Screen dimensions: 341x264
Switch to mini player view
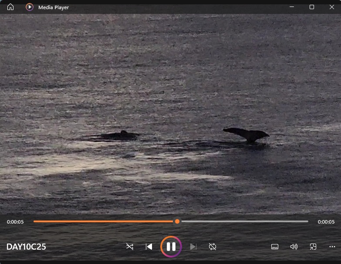pyautogui.click(x=313, y=247)
